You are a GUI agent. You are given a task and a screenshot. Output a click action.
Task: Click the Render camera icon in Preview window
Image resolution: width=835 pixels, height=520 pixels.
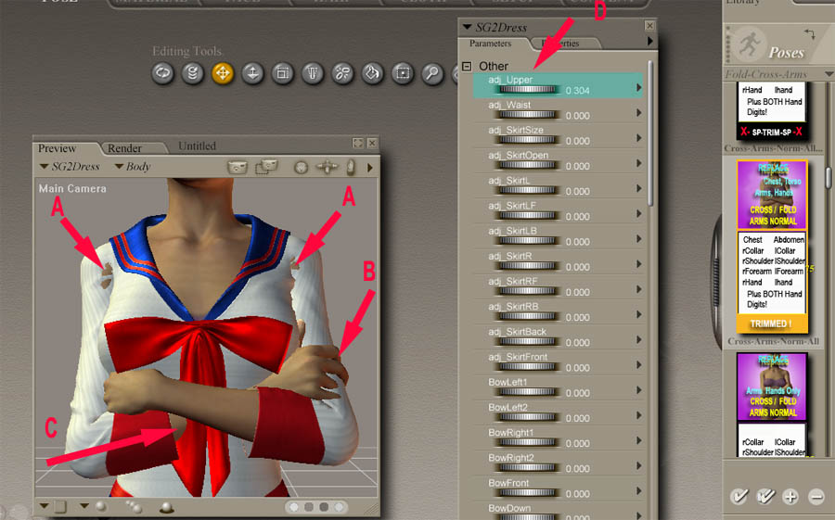pyautogui.click(x=238, y=168)
